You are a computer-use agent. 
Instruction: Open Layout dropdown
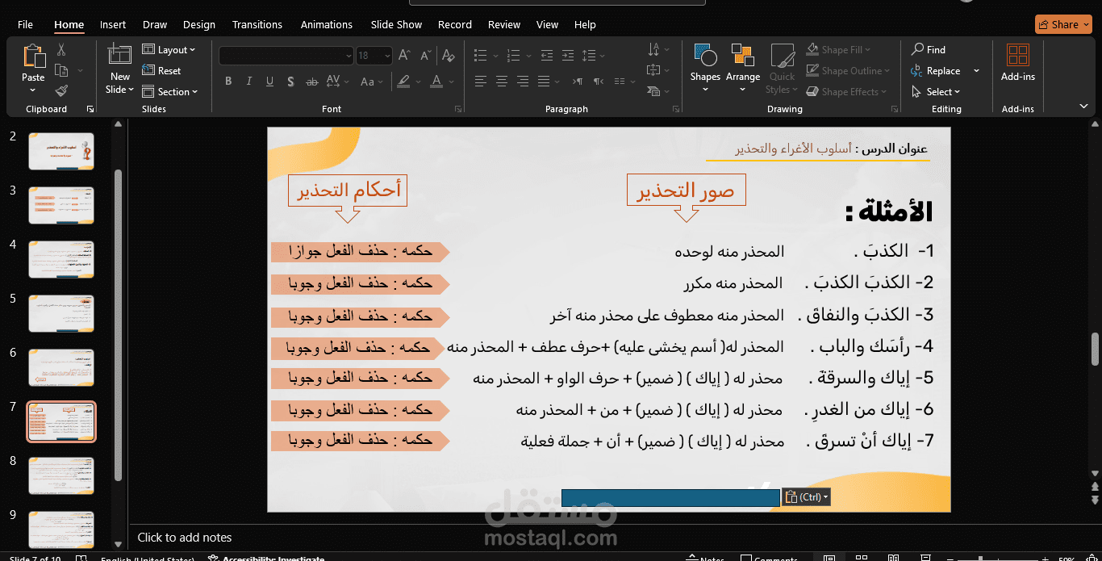(169, 50)
